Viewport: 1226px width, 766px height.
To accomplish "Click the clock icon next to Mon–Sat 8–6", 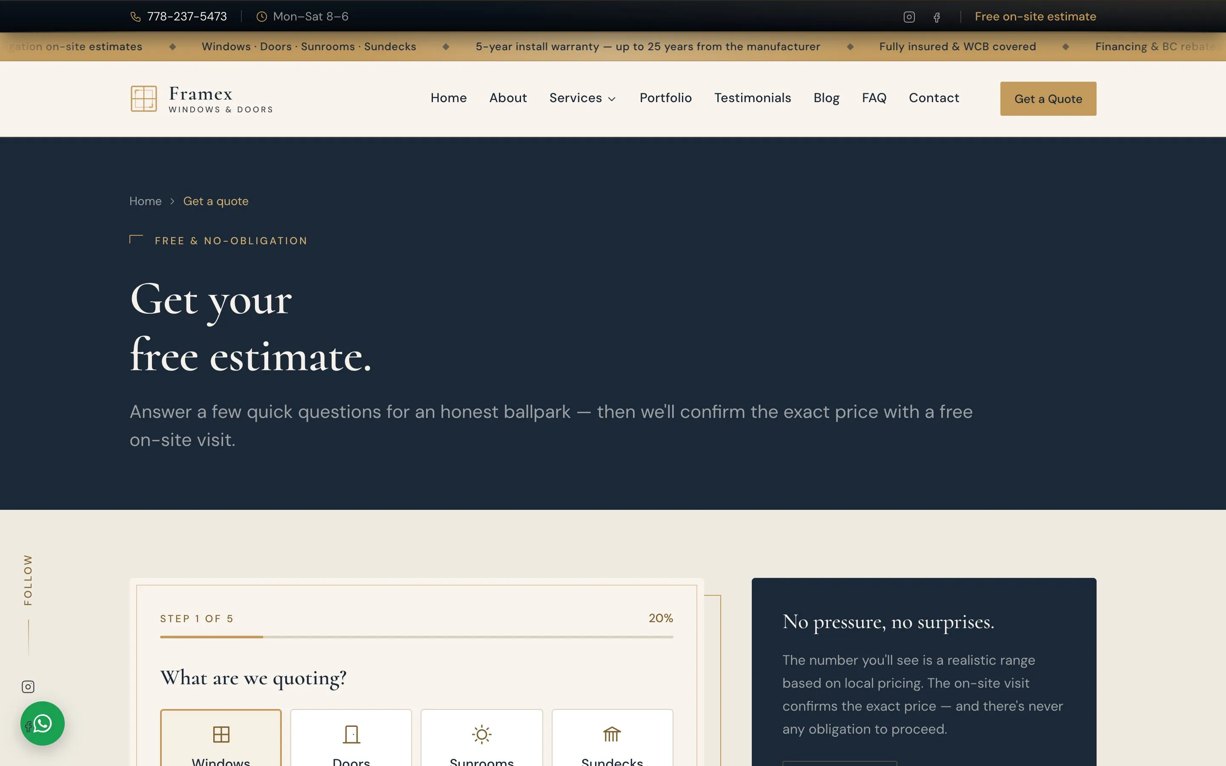I will tap(261, 17).
